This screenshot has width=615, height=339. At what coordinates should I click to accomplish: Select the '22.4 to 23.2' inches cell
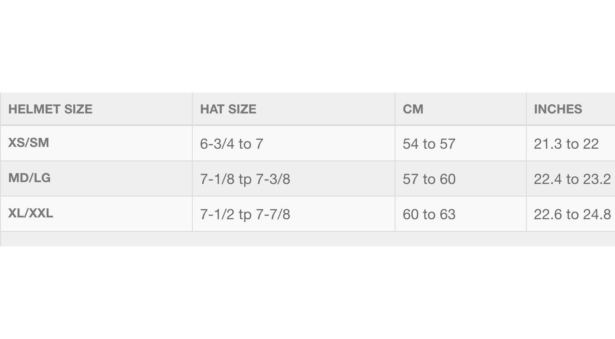(x=572, y=179)
